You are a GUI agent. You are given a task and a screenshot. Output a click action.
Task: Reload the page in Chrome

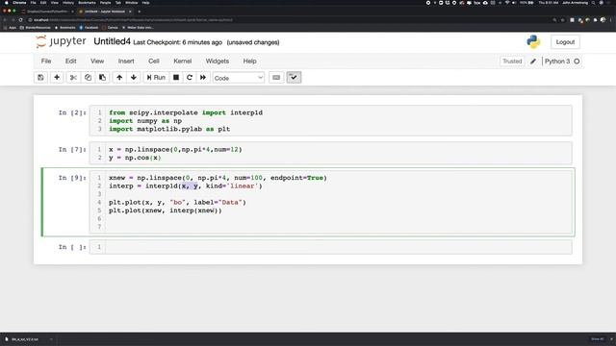pos(21,19)
